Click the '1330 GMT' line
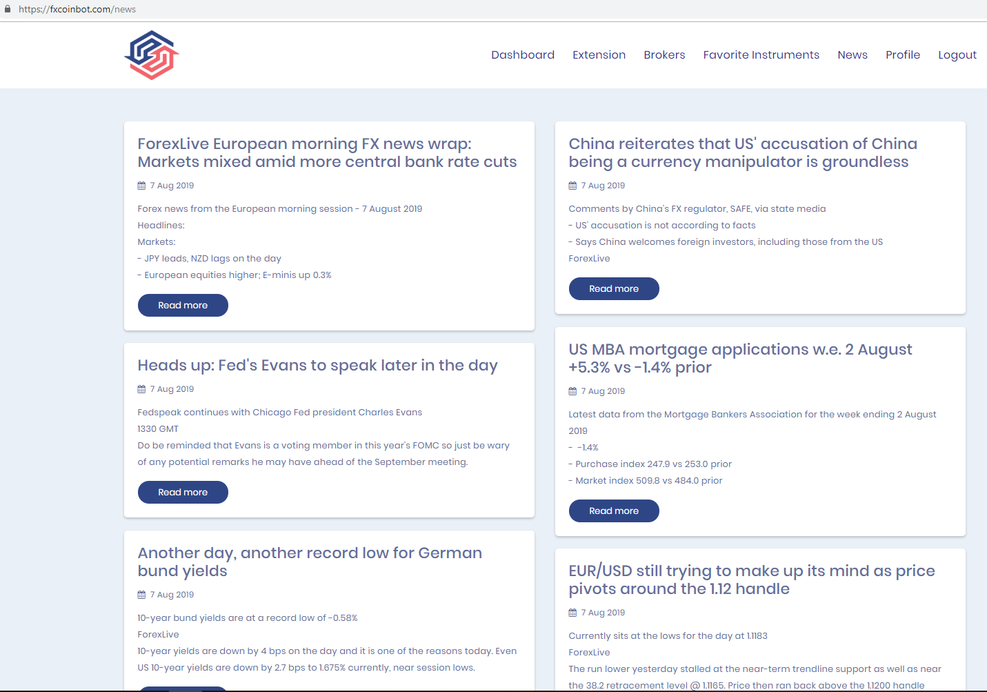Screen dimensions: 987x692 click(x=158, y=429)
